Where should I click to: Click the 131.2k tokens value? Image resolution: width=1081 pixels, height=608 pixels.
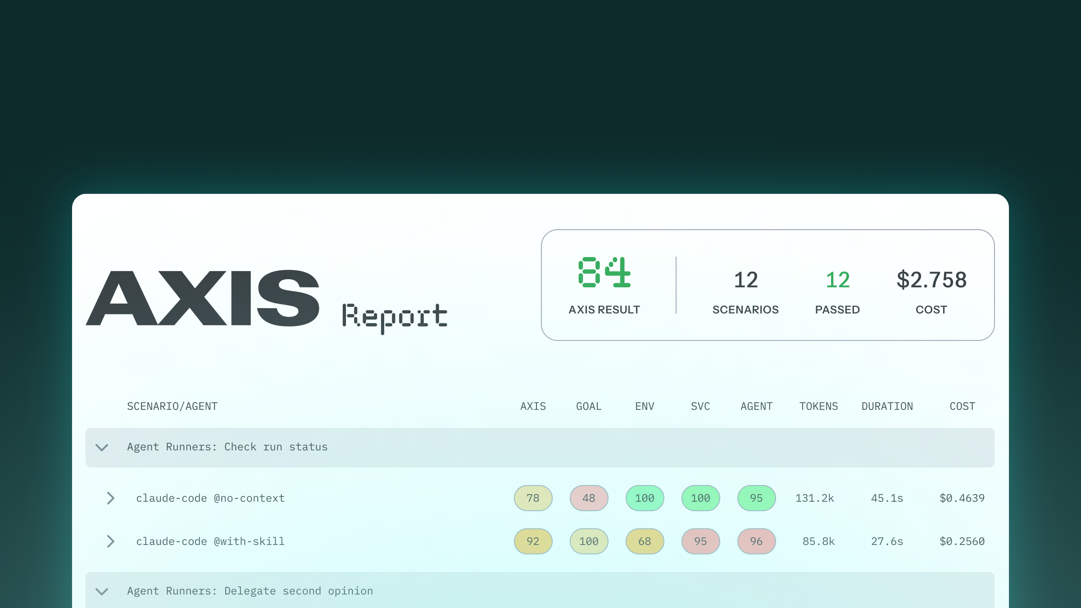[815, 498]
